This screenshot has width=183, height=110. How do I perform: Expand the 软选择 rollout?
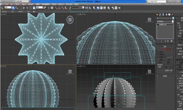165,76
